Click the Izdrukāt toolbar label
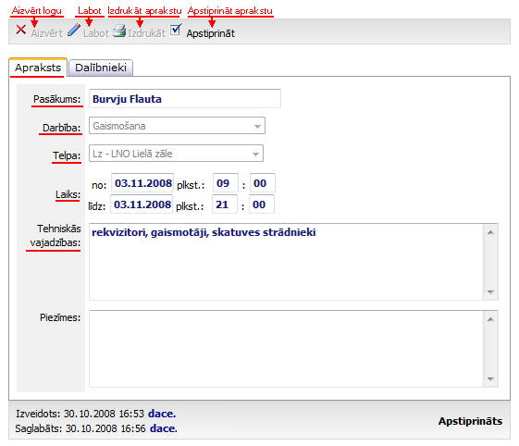Image resolution: width=519 pixels, height=446 pixels. pyautogui.click(x=146, y=33)
